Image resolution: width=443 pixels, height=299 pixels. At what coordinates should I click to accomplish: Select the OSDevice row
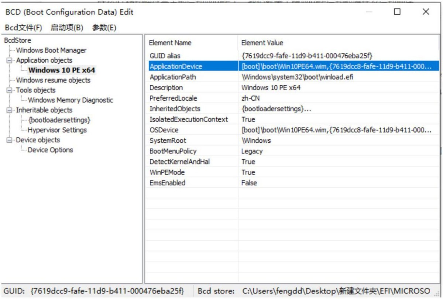292,130
